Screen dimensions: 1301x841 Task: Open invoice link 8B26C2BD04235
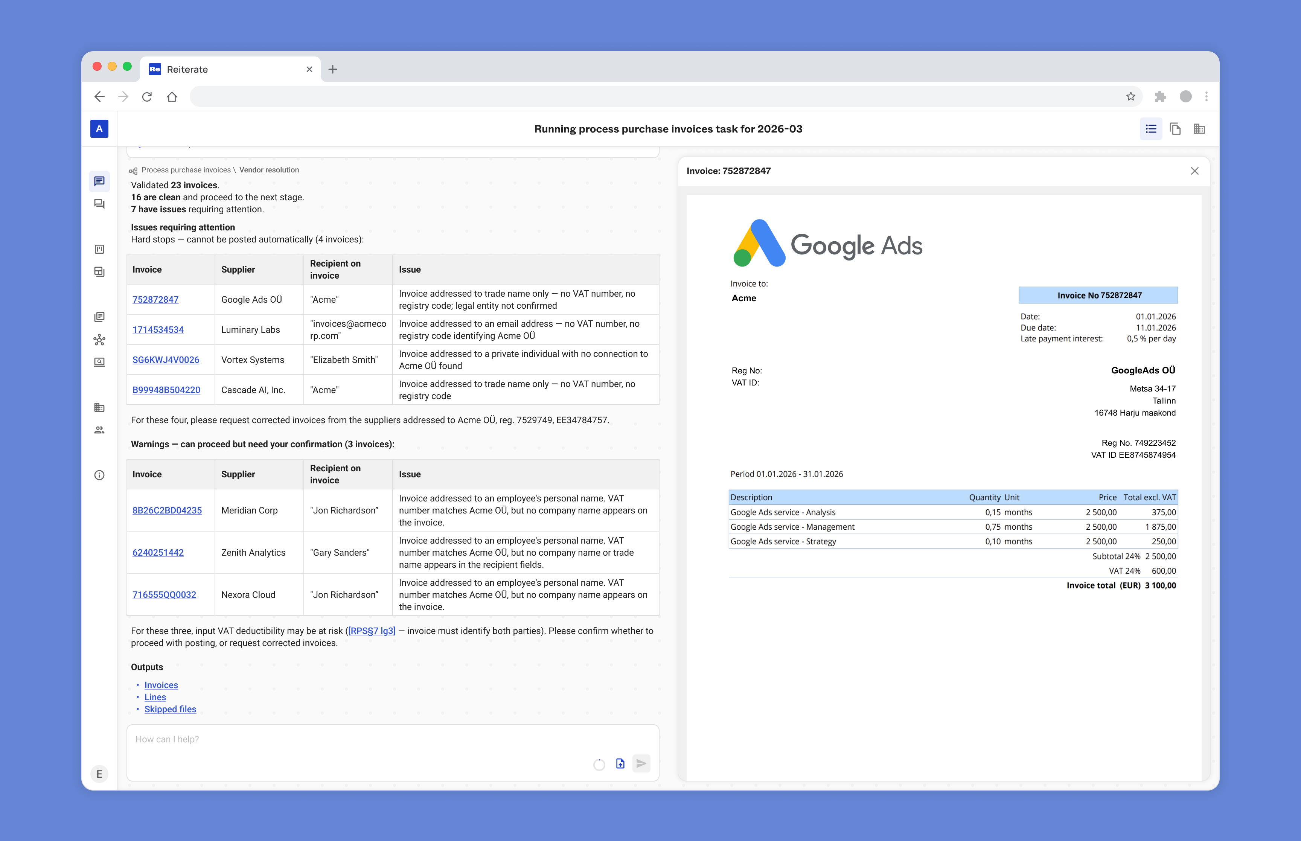point(167,510)
